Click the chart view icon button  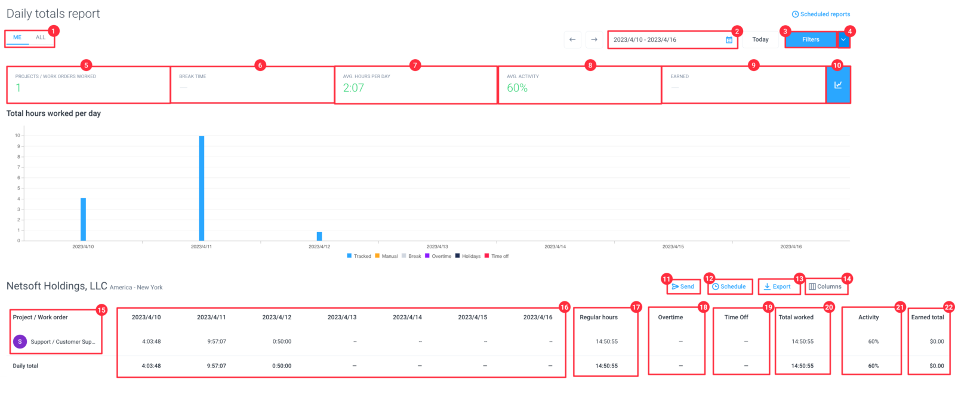pos(838,85)
